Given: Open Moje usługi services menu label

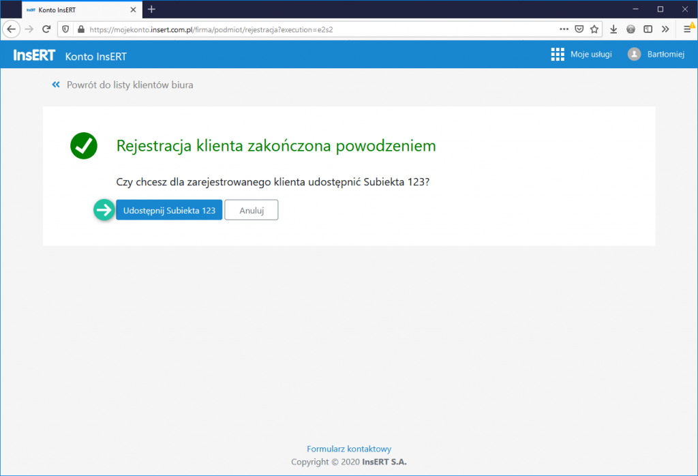Looking at the screenshot, I should tap(591, 55).
